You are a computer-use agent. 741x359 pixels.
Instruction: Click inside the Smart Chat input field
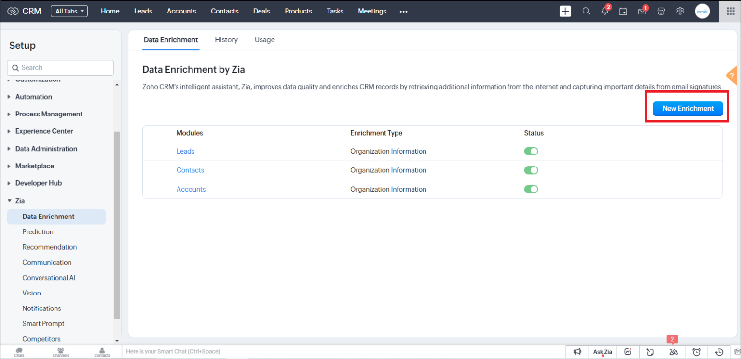pyautogui.click(x=241, y=351)
